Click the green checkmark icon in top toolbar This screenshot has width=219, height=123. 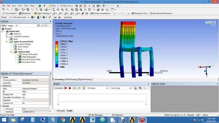pyautogui.click(x=40, y=6)
